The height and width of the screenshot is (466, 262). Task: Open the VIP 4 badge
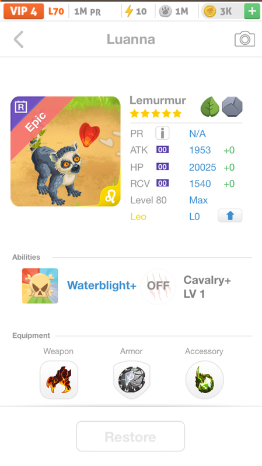23,11
